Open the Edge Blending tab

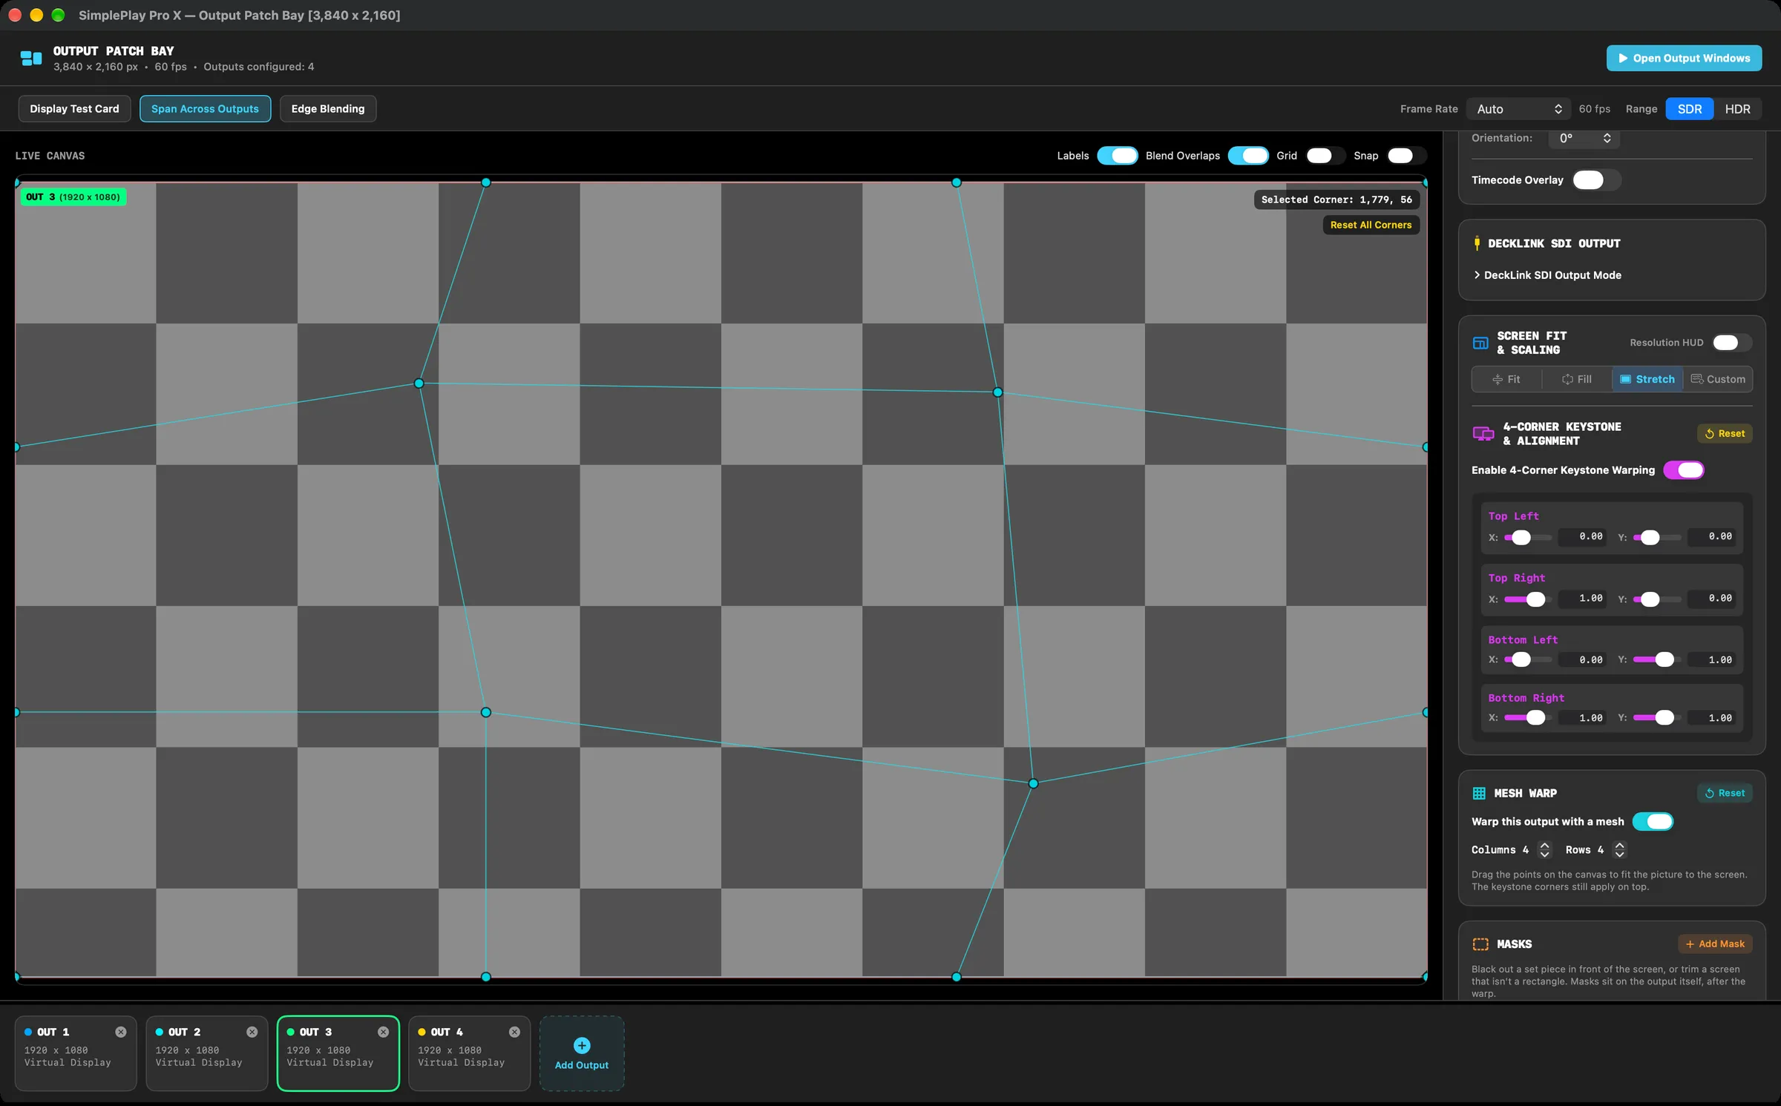coord(328,109)
